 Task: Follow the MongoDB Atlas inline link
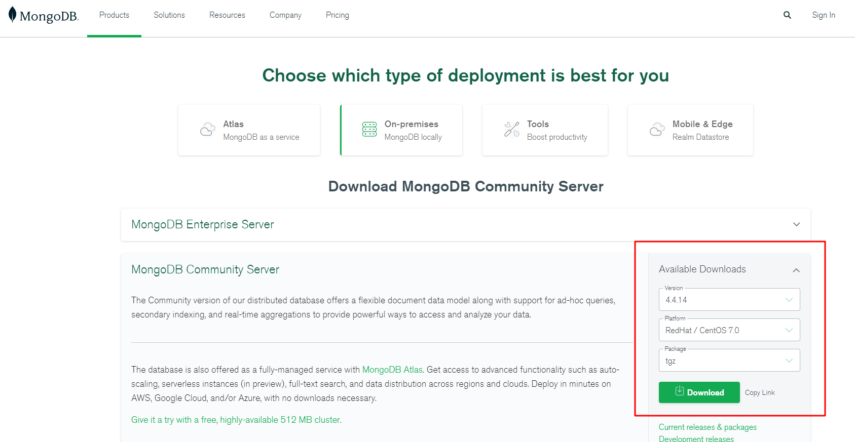point(392,370)
